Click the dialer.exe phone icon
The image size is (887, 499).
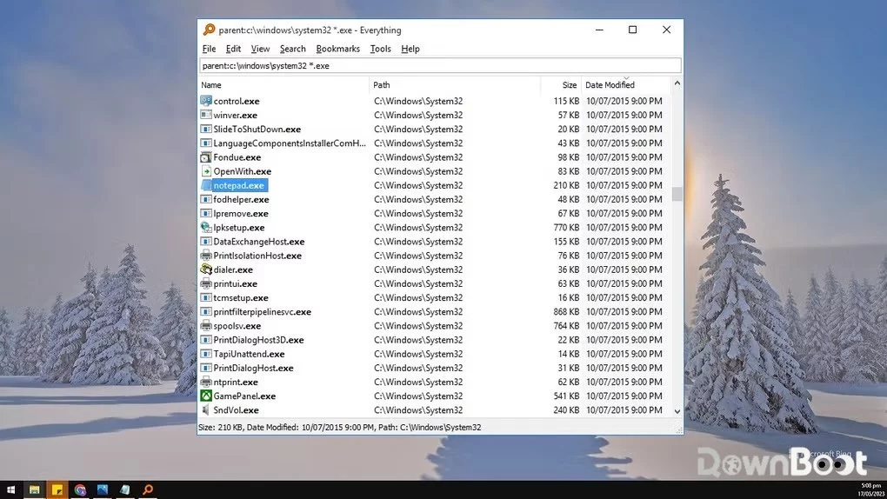coord(206,269)
